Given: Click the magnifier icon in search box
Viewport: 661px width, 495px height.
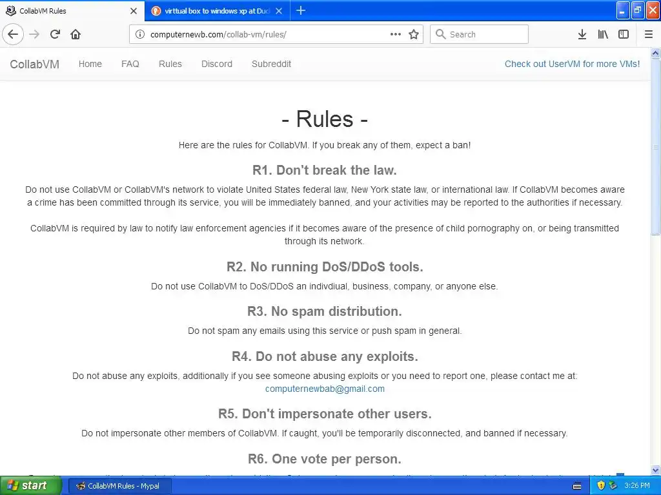Looking at the screenshot, I should [x=440, y=34].
